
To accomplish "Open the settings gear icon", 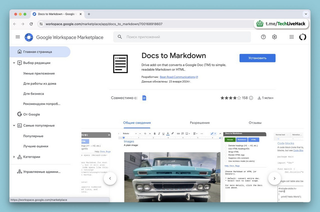I will coord(275,37).
